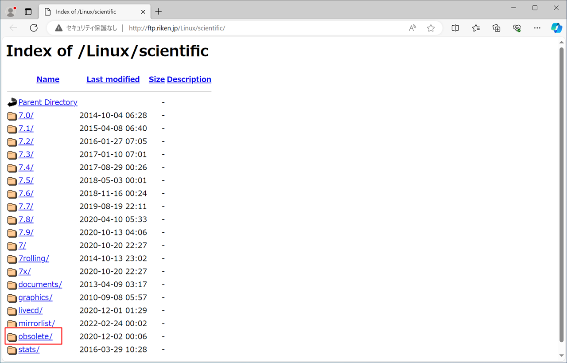Click the browser refresh icon
567x363 pixels.
[34, 28]
